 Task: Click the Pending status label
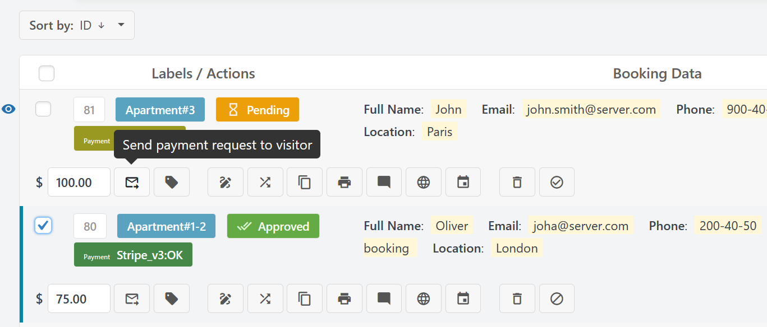point(258,110)
